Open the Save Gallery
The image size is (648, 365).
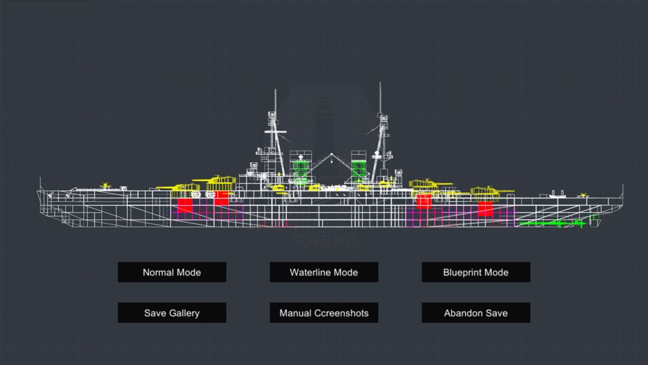(172, 313)
